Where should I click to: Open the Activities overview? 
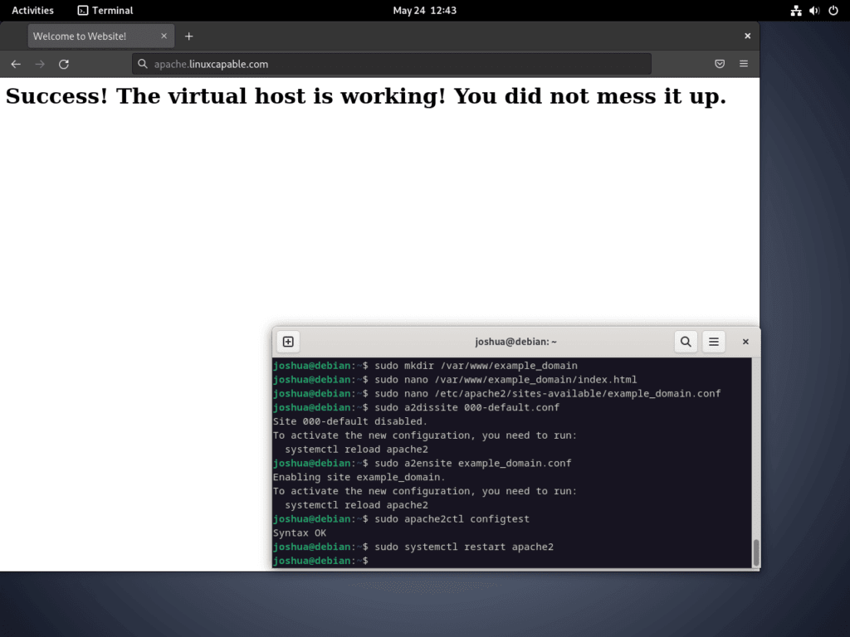[32, 10]
